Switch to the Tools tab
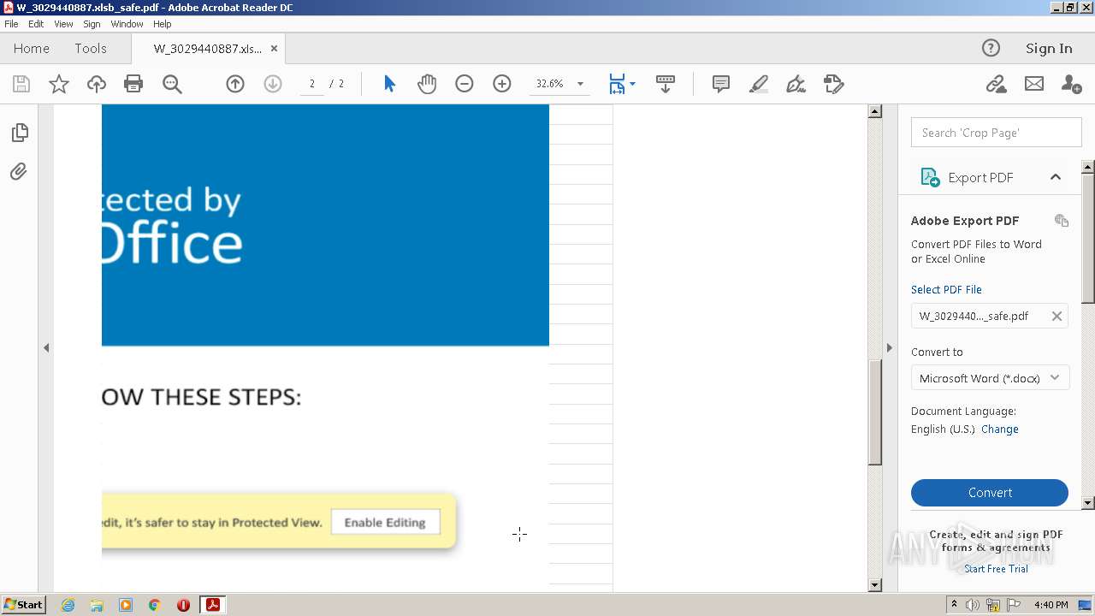Image resolution: width=1095 pixels, height=616 pixels. 90,49
